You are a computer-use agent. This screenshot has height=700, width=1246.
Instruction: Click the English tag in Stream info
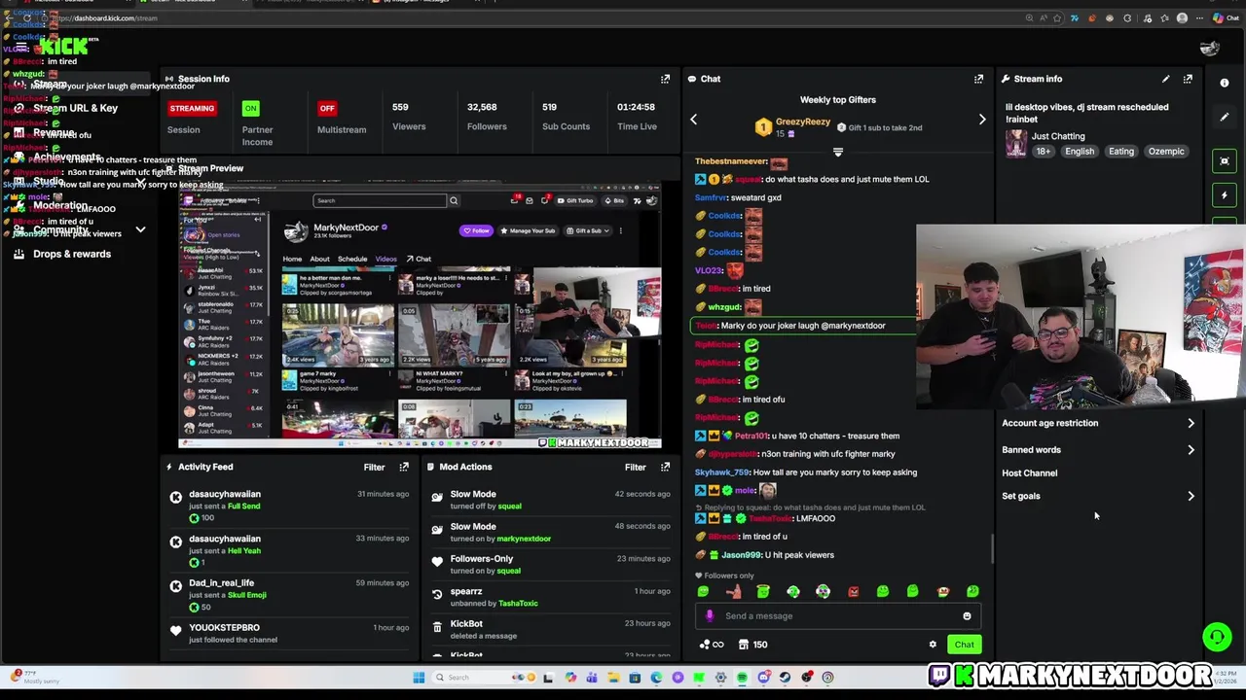point(1080,152)
